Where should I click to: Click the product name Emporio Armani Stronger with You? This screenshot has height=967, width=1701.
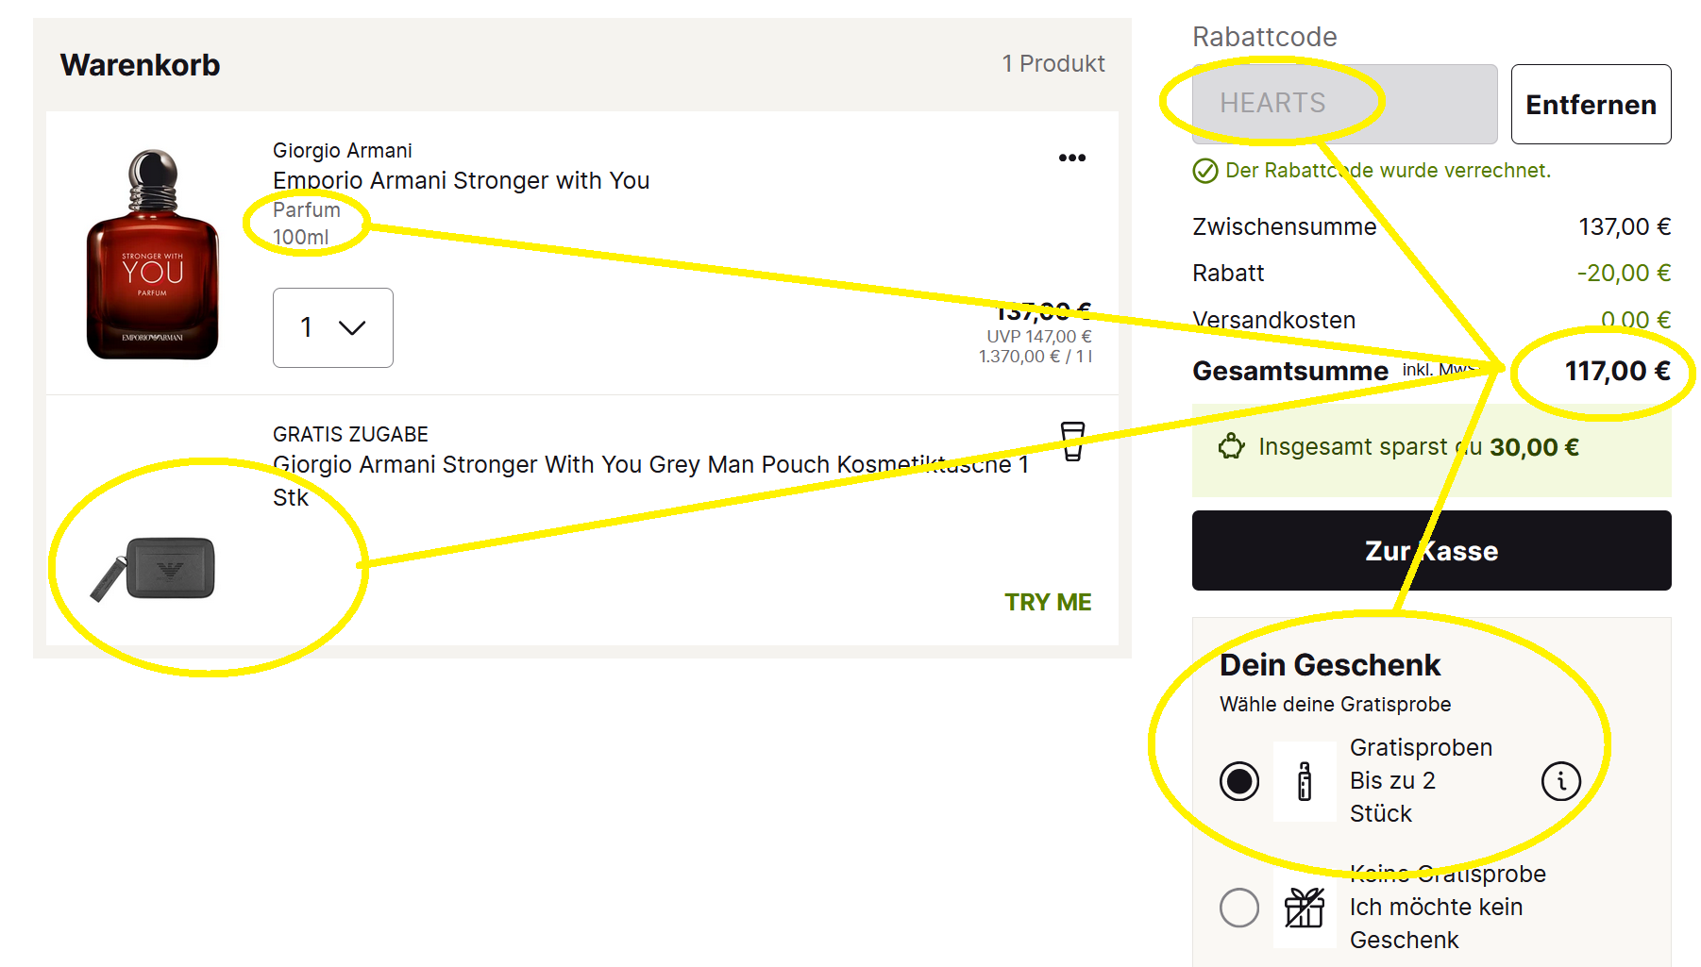(461, 180)
